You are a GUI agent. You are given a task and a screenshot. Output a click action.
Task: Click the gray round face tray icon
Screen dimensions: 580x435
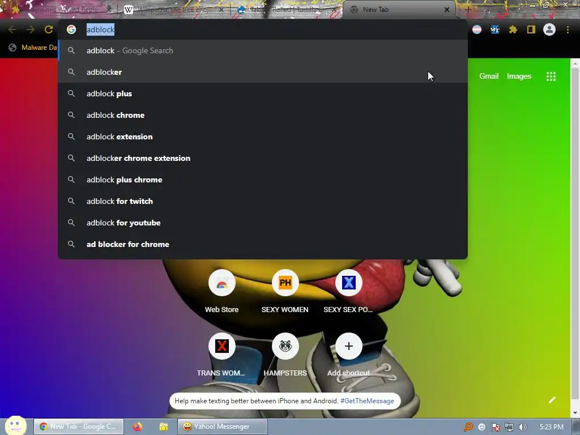pyautogui.click(x=481, y=427)
